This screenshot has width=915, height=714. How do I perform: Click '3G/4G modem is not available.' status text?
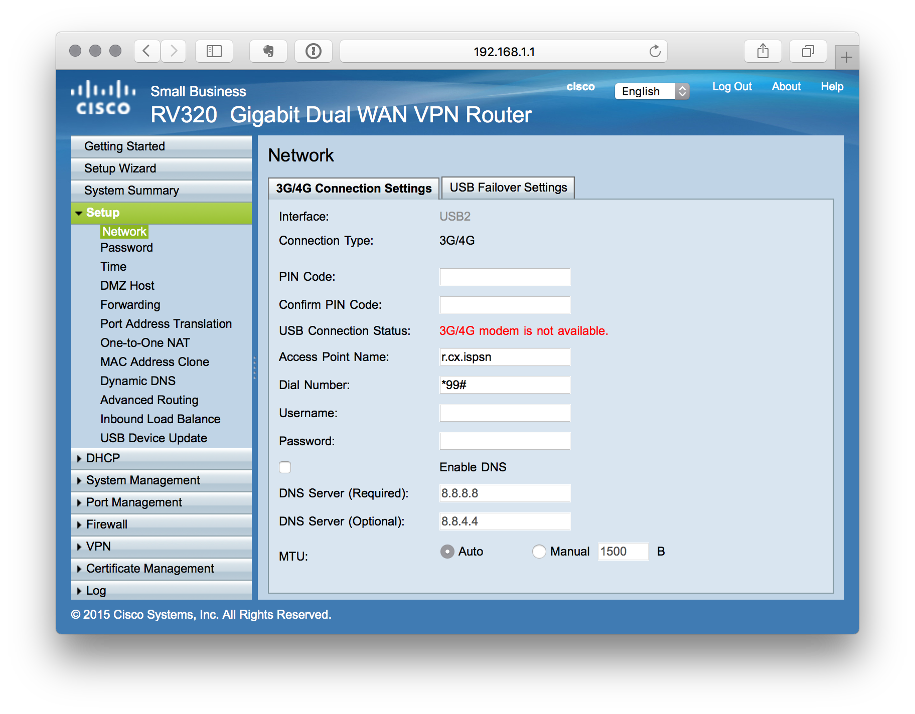coord(524,331)
